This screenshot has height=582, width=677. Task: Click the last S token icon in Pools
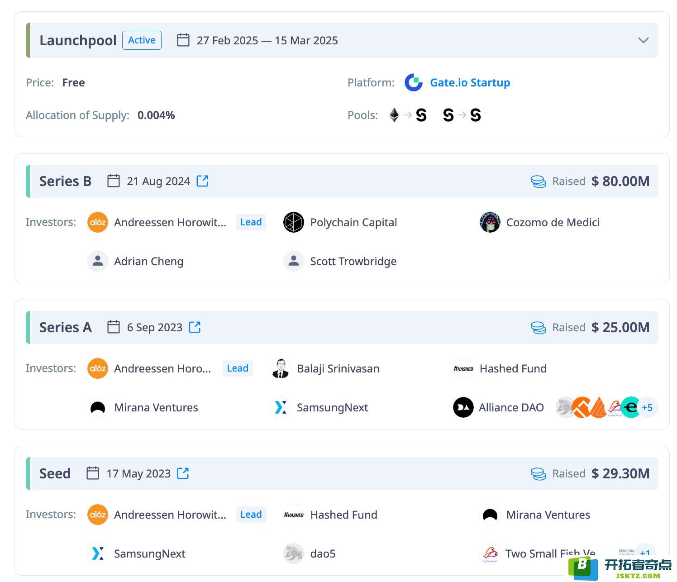(x=475, y=115)
